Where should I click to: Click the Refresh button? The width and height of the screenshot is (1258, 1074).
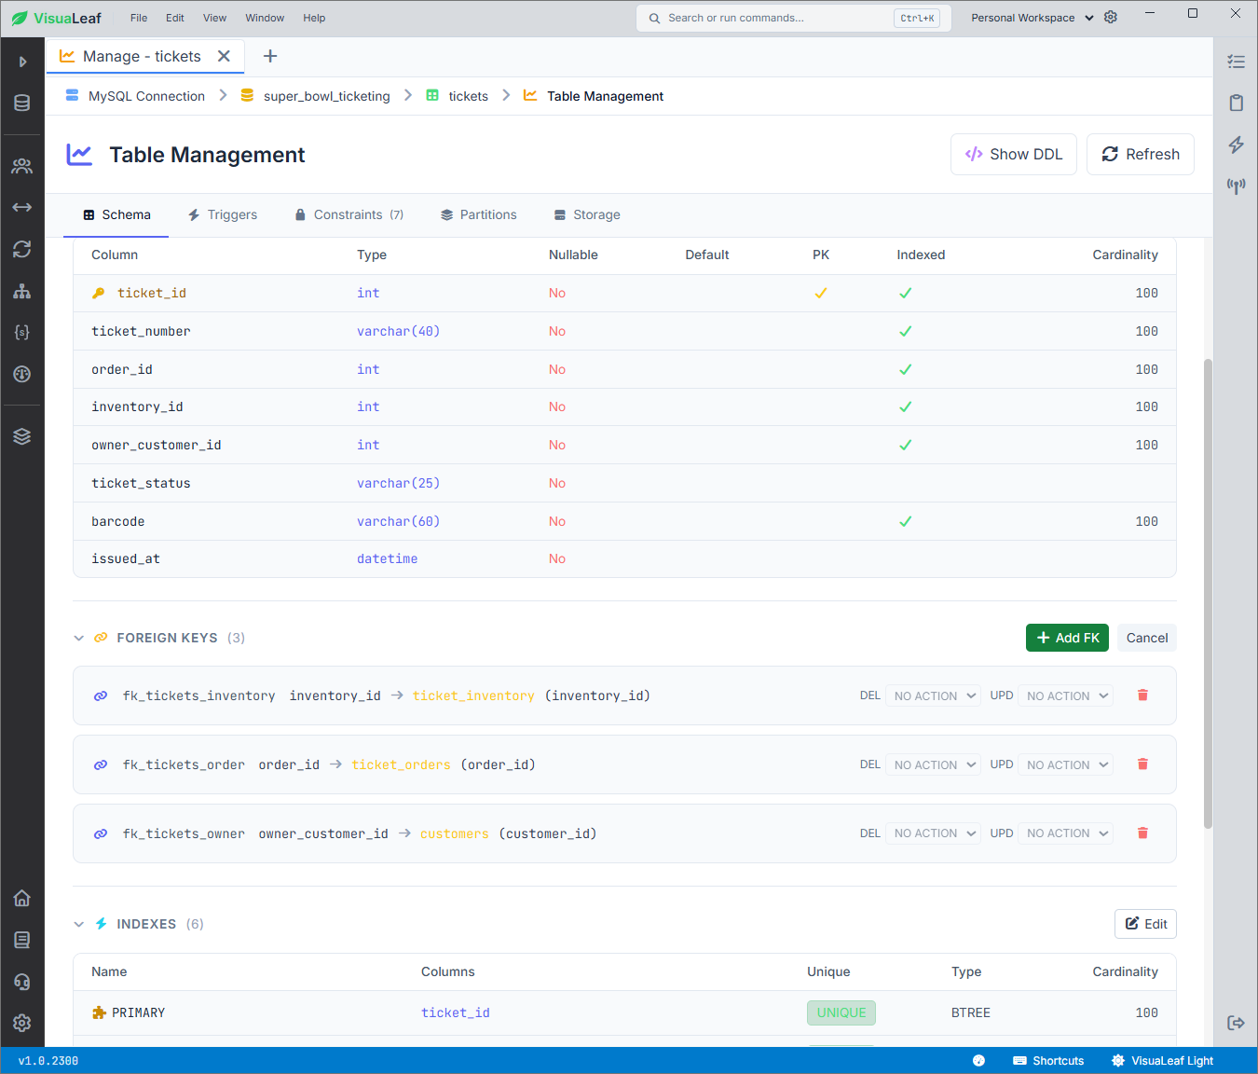pos(1141,154)
